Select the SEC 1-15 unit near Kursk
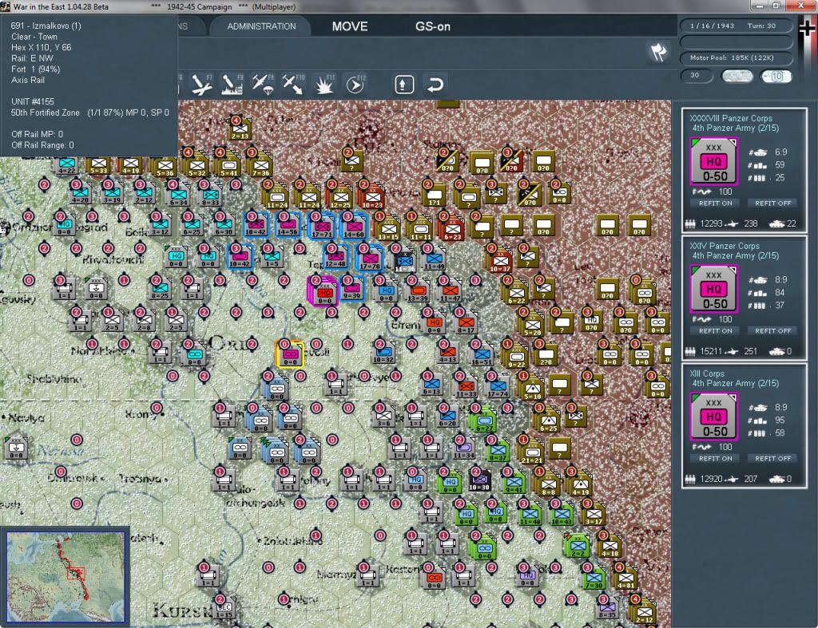 224,609
